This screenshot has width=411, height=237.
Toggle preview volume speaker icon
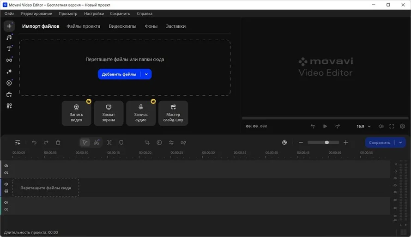(381, 126)
